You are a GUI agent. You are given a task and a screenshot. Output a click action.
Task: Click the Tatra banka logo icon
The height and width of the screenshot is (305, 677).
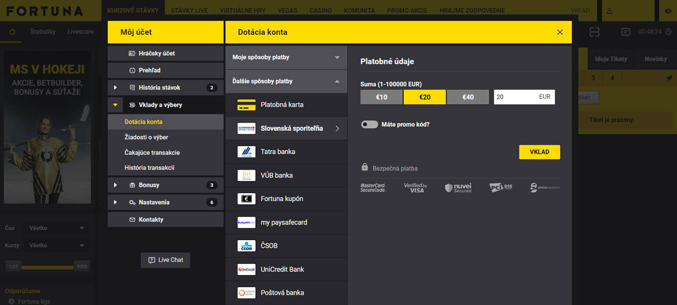click(246, 152)
